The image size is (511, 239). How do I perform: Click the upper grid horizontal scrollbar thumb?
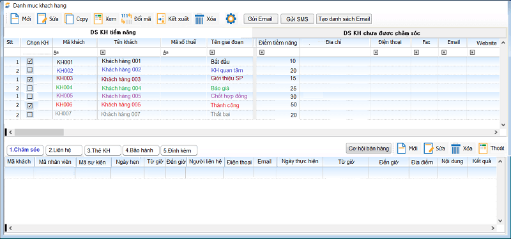(39, 132)
